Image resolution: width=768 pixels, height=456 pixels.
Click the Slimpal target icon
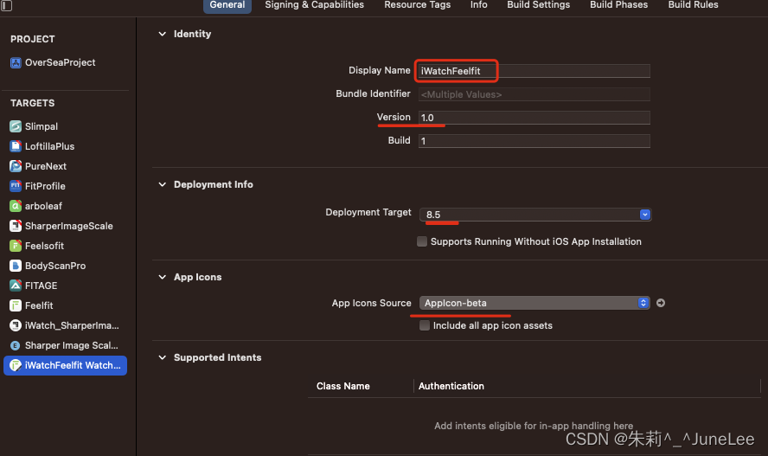[x=16, y=126]
